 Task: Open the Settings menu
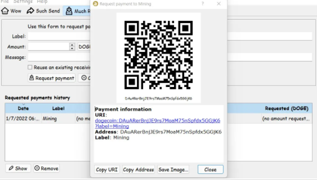[x=23, y=2]
